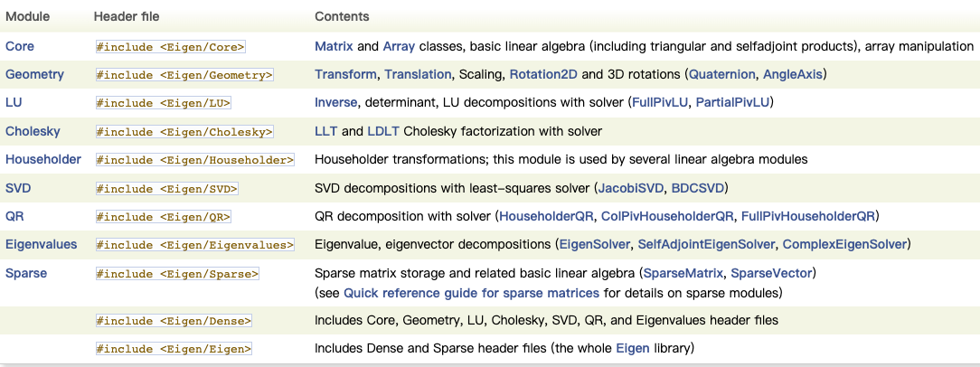Follow the JacobiSVD link

(630, 188)
